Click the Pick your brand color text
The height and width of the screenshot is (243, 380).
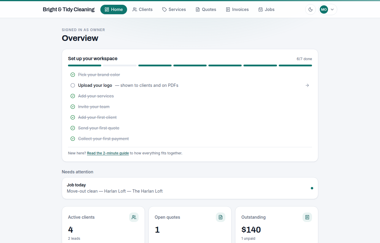coord(99,75)
